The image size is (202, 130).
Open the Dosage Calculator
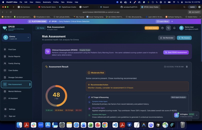(x=16, y=77)
